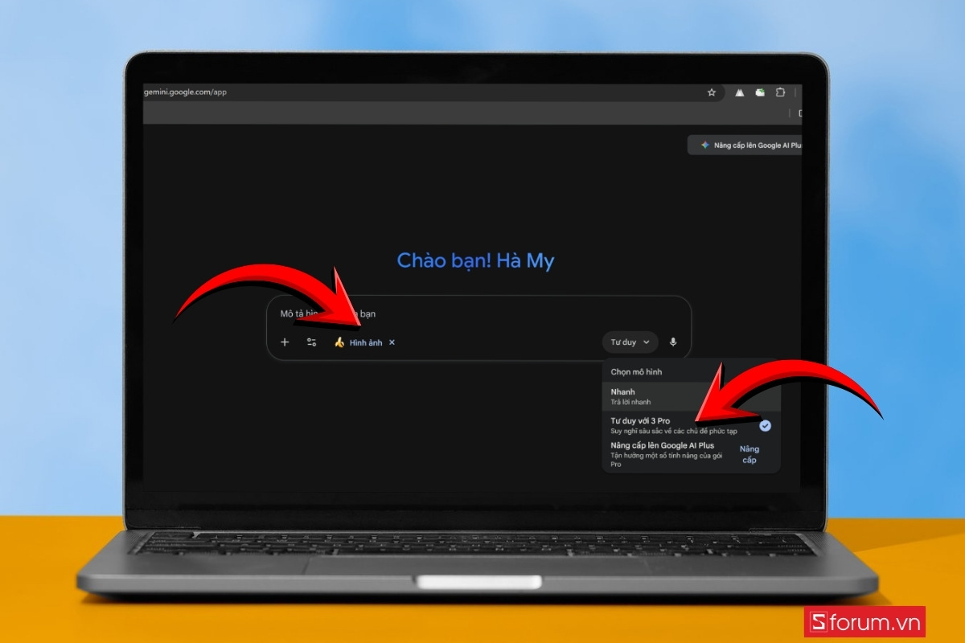Click the bookmark star icon in address bar
The image size is (965, 643).
click(x=711, y=92)
